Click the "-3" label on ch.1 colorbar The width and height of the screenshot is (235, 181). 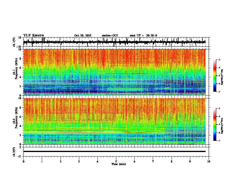219,60
